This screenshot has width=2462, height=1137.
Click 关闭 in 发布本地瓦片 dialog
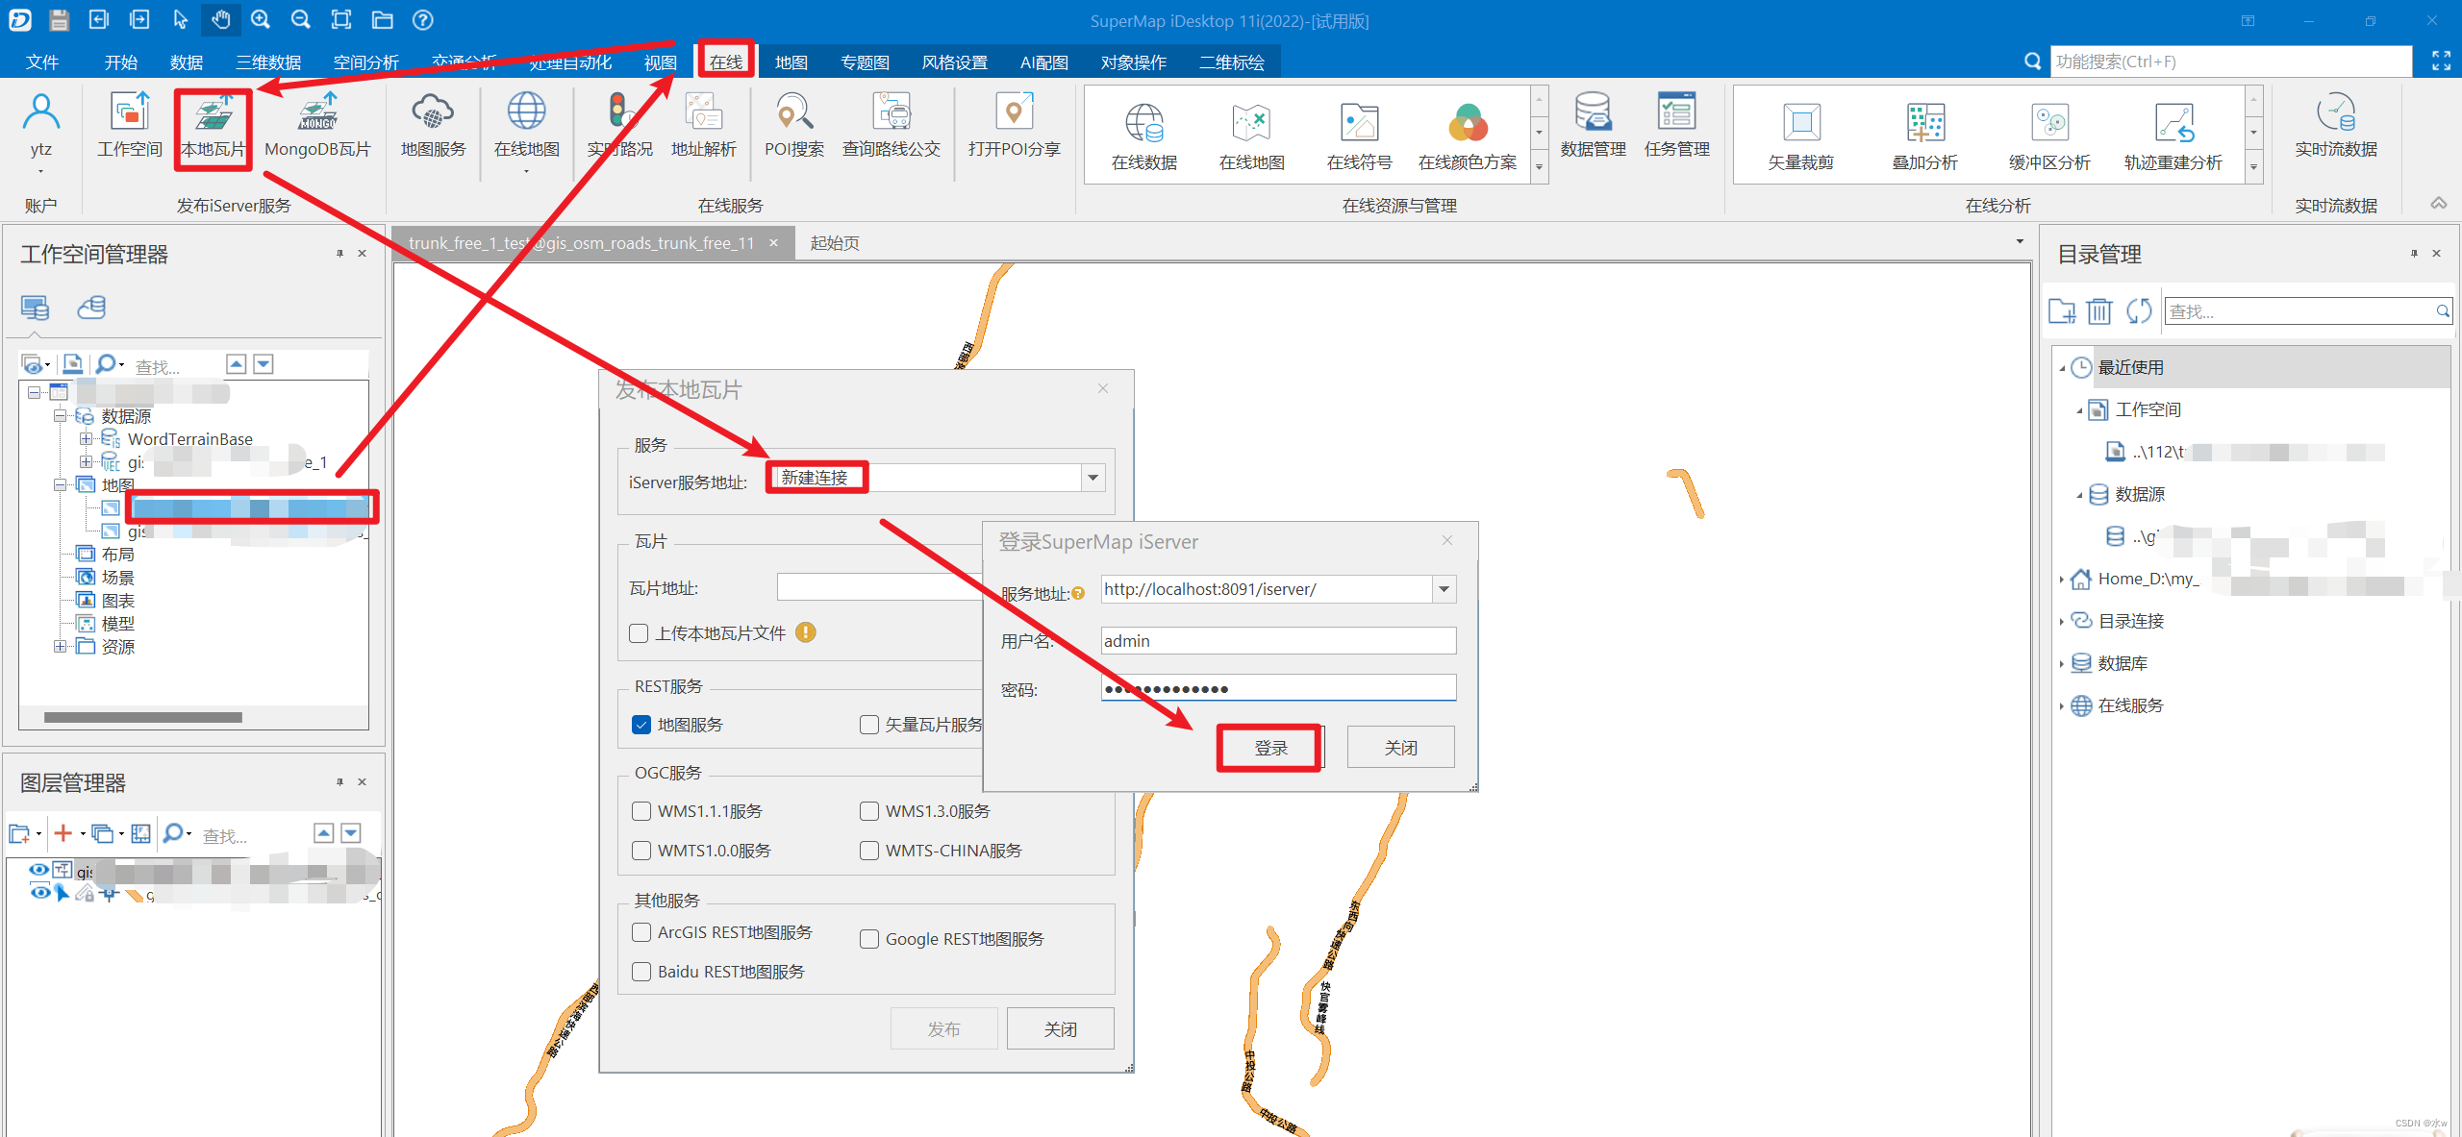click(x=1060, y=1029)
